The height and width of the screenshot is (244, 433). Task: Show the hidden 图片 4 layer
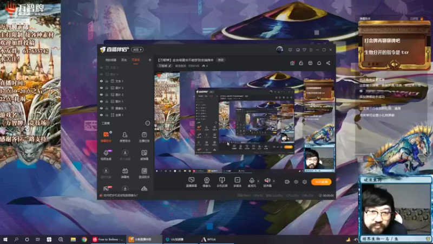pyautogui.click(x=101, y=74)
